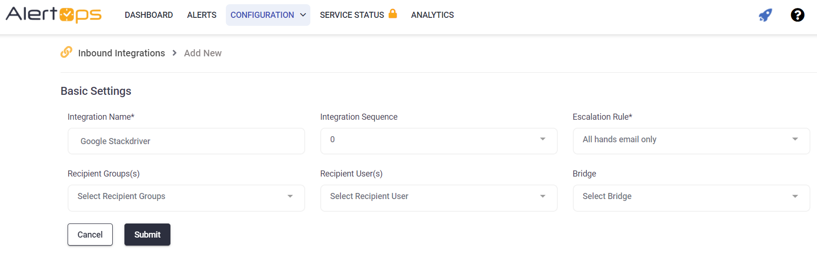Image resolution: width=817 pixels, height=254 pixels.
Task: Click the lock icon beside Service Status
Action: click(x=393, y=14)
